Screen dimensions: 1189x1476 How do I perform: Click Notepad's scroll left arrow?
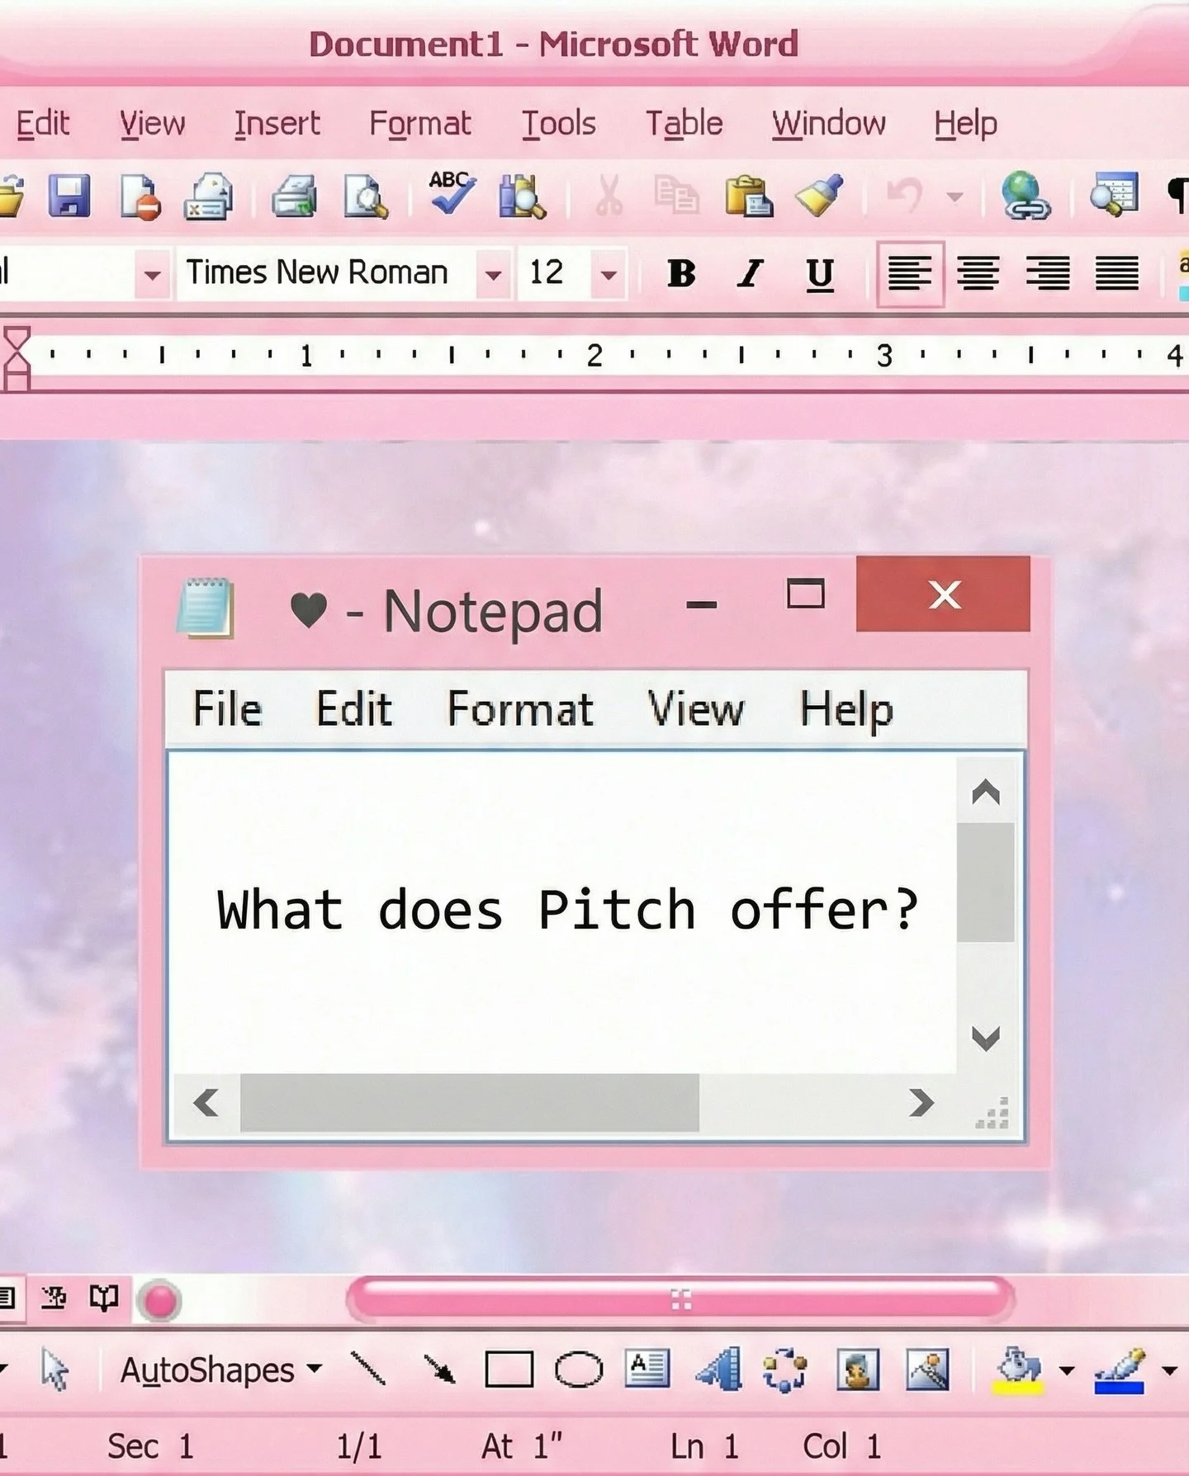coord(206,1102)
